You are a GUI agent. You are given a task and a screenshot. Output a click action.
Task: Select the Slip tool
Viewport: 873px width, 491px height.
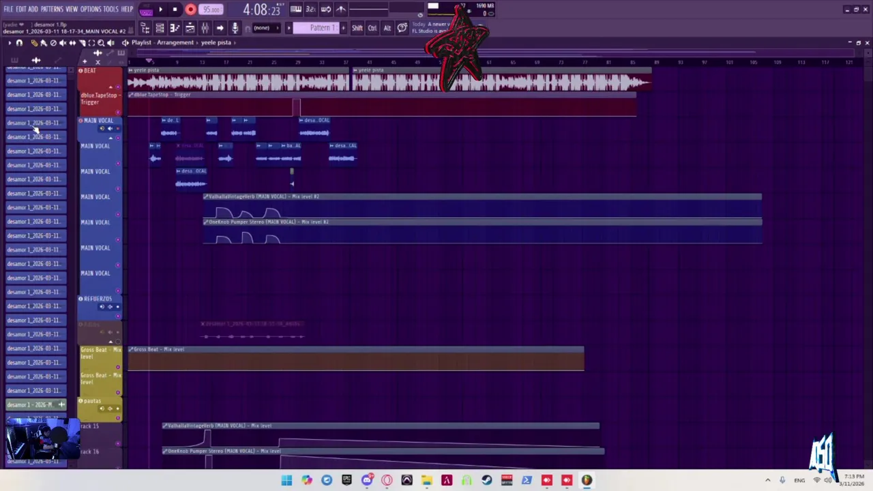pos(72,43)
